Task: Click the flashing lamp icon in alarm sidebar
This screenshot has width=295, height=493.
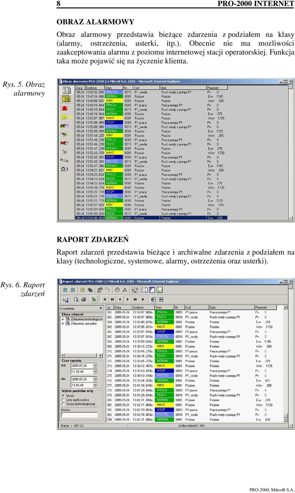Action: click(x=65, y=151)
